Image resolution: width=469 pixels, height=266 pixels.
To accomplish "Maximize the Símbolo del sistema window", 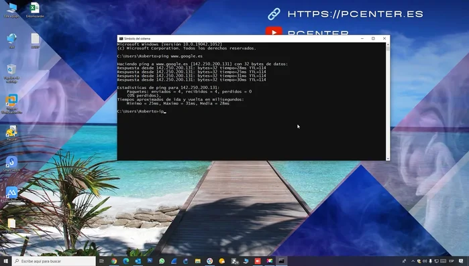I will pos(373,38).
